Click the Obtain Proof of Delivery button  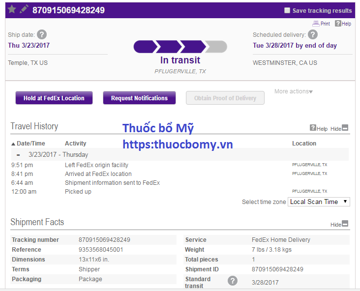225,98
